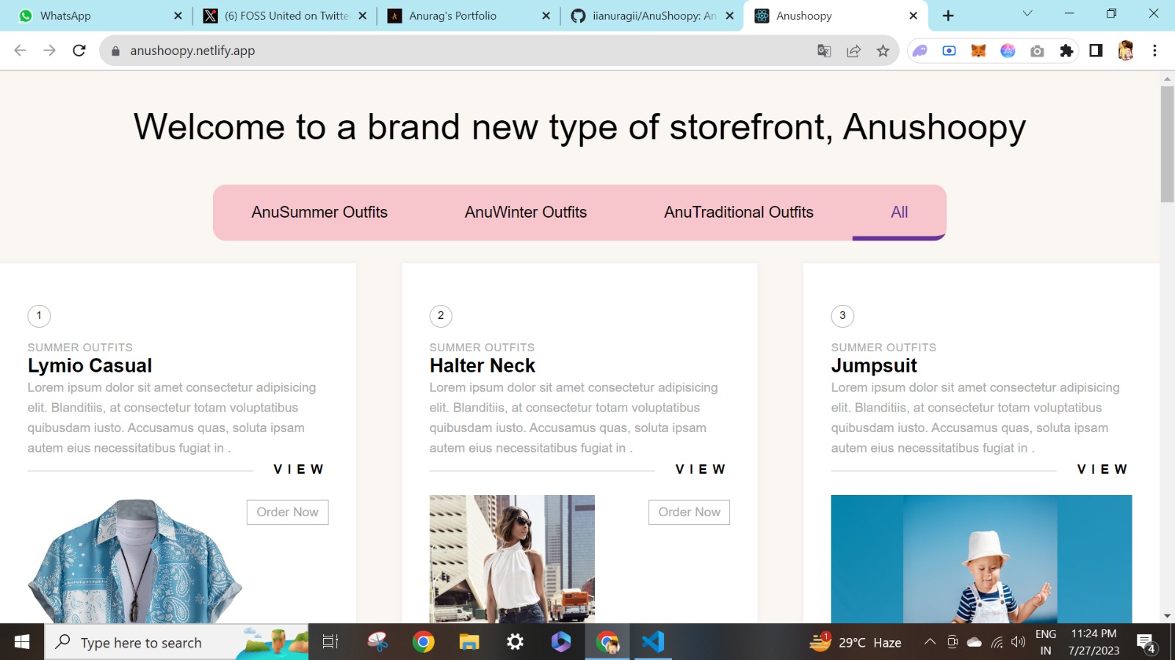The height and width of the screenshot is (660, 1175).
Task: Click Order Now for Lymio Casual
Action: click(287, 513)
